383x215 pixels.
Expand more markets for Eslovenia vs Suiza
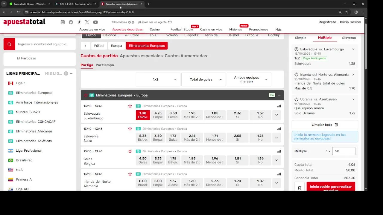[x=276, y=138]
